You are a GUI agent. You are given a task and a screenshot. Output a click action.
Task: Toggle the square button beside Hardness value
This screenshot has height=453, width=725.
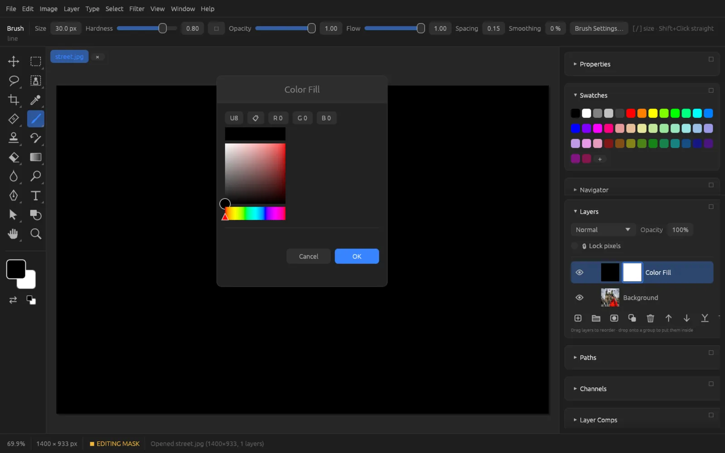(216, 29)
